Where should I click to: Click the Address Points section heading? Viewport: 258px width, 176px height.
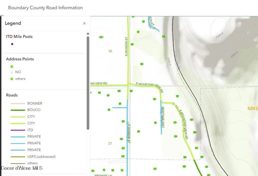tap(20, 58)
